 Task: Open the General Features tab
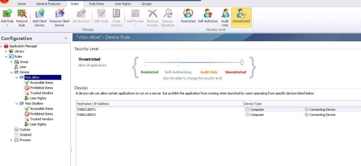pos(48,4)
